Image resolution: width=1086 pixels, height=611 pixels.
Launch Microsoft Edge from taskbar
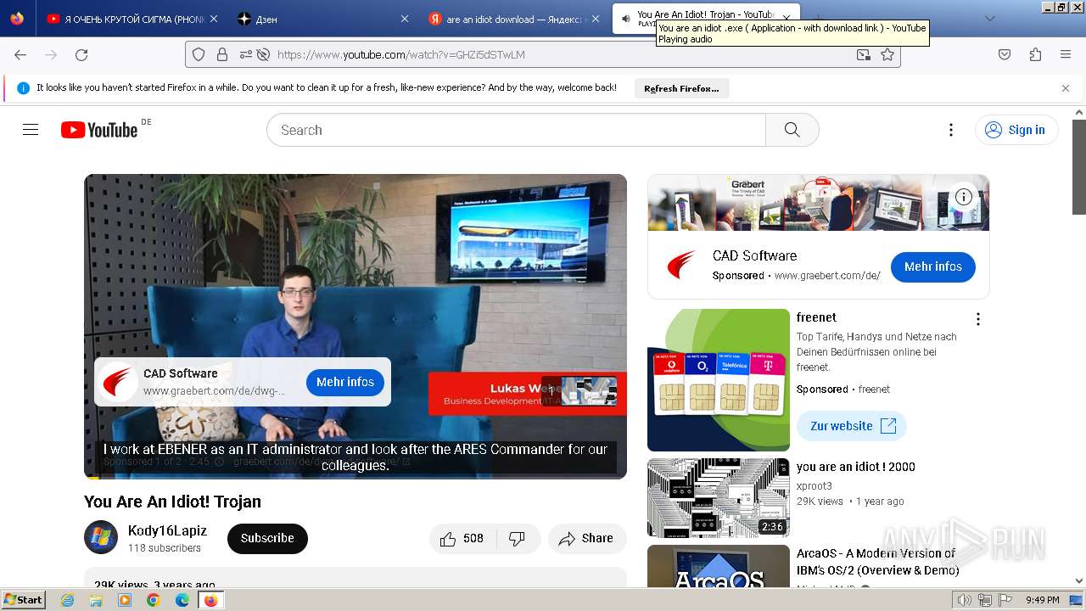(182, 600)
